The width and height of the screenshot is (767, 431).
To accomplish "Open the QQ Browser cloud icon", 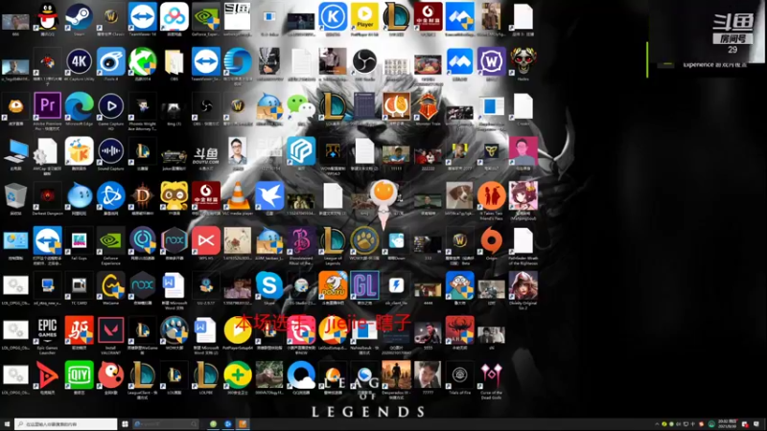I will pyautogui.click(x=300, y=375).
